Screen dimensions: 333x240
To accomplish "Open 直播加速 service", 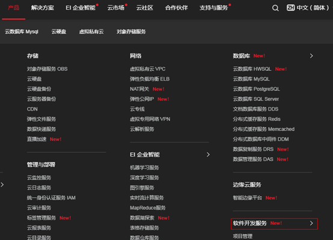I will [x=37, y=139].
